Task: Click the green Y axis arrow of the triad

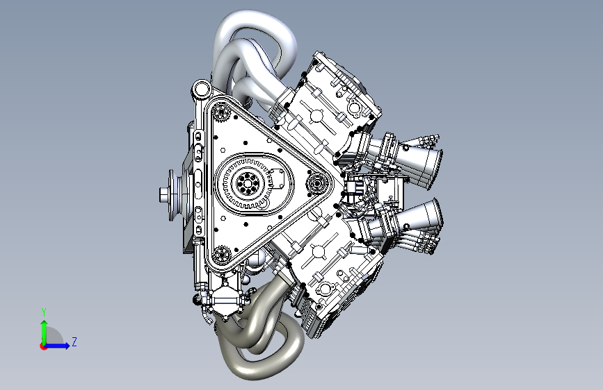Action: pos(45,331)
